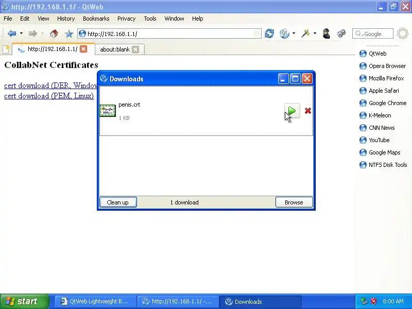Follow the cert download (DER, Windows) link
The height and width of the screenshot is (309, 412).
[50, 85]
